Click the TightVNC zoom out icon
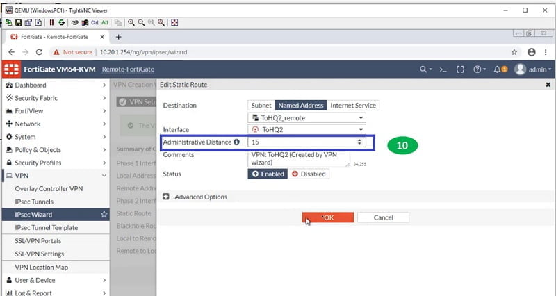The image size is (556, 296). 141,22
